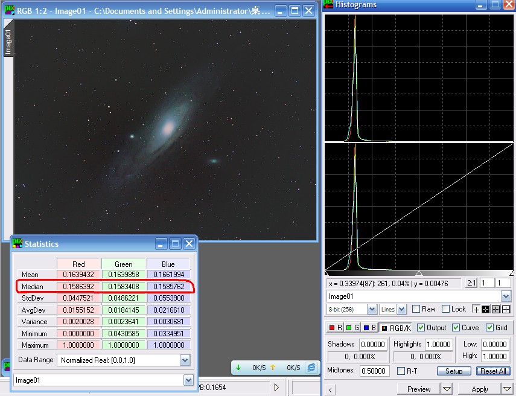
Task: Expand the Data Range dropdown in Statistics
Action: click(185, 360)
